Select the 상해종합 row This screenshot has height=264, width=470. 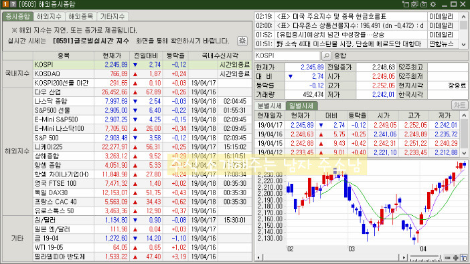pyautogui.click(x=142, y=156)
